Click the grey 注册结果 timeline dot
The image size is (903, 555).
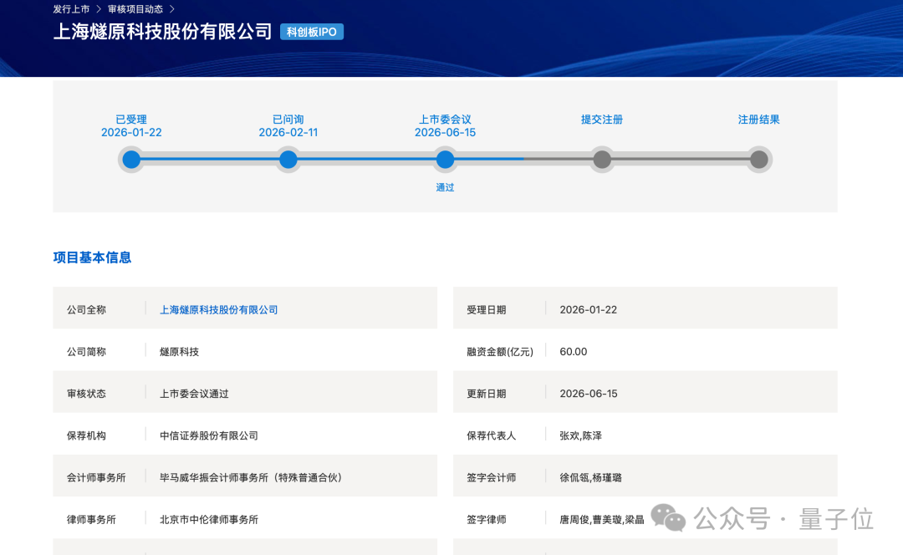pyautogui.click(x=759, y=160)
